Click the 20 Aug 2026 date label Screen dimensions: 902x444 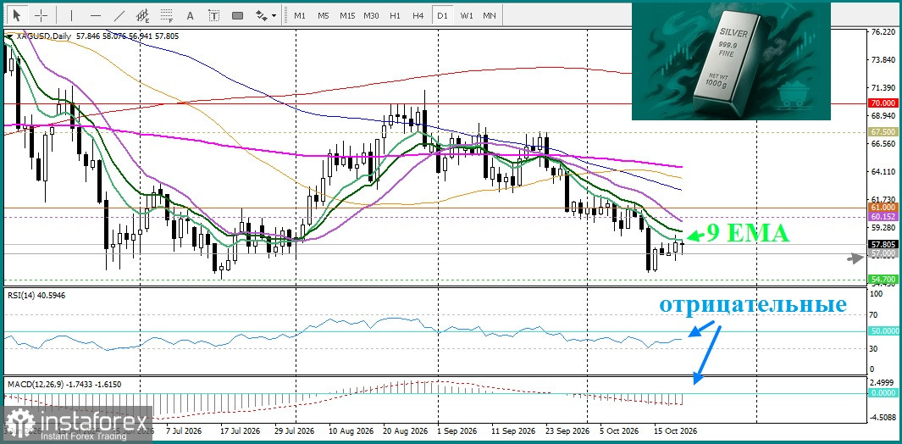pyautogui.click(x=406, y=430)
